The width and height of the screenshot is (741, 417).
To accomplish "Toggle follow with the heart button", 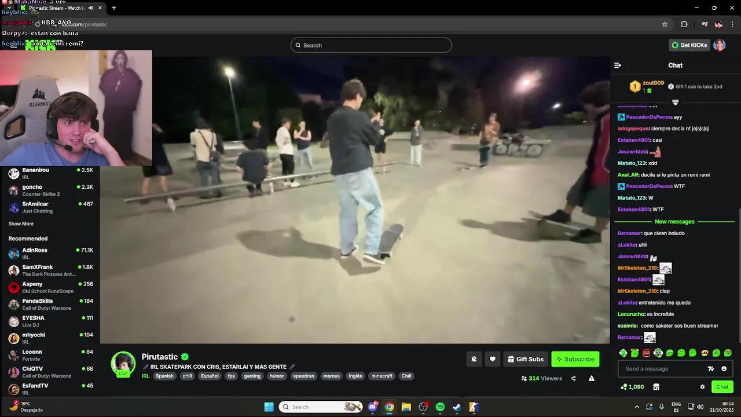I will click(492, 359).
